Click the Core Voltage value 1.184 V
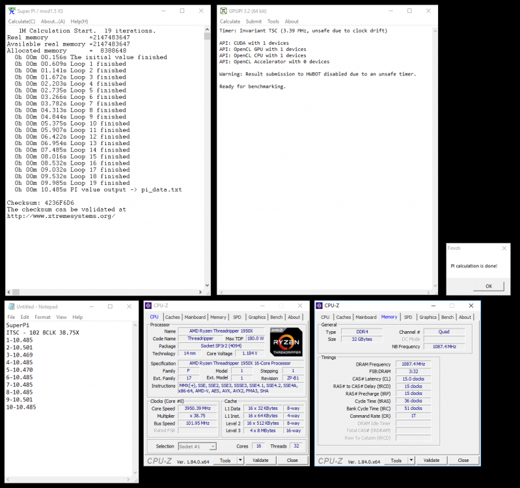The image size is (520, 488). pos(250,353)
